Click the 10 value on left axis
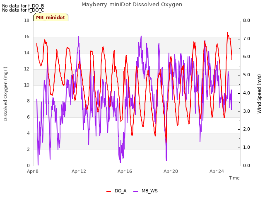 click(x=26, y=85)
